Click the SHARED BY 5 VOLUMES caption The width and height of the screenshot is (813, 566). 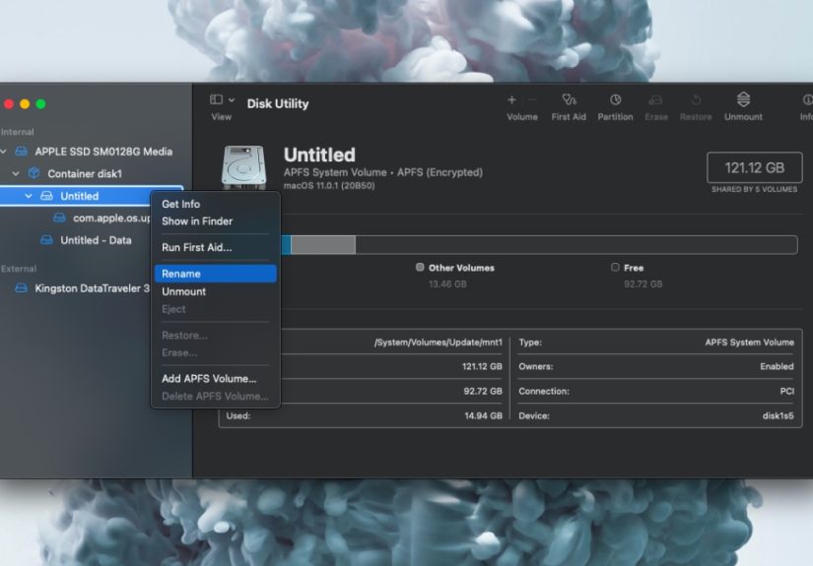[x=755, y=190]
